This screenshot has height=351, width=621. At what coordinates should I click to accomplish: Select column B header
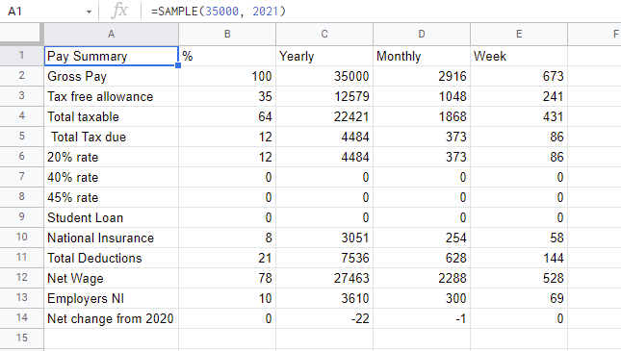pos(227,34)
